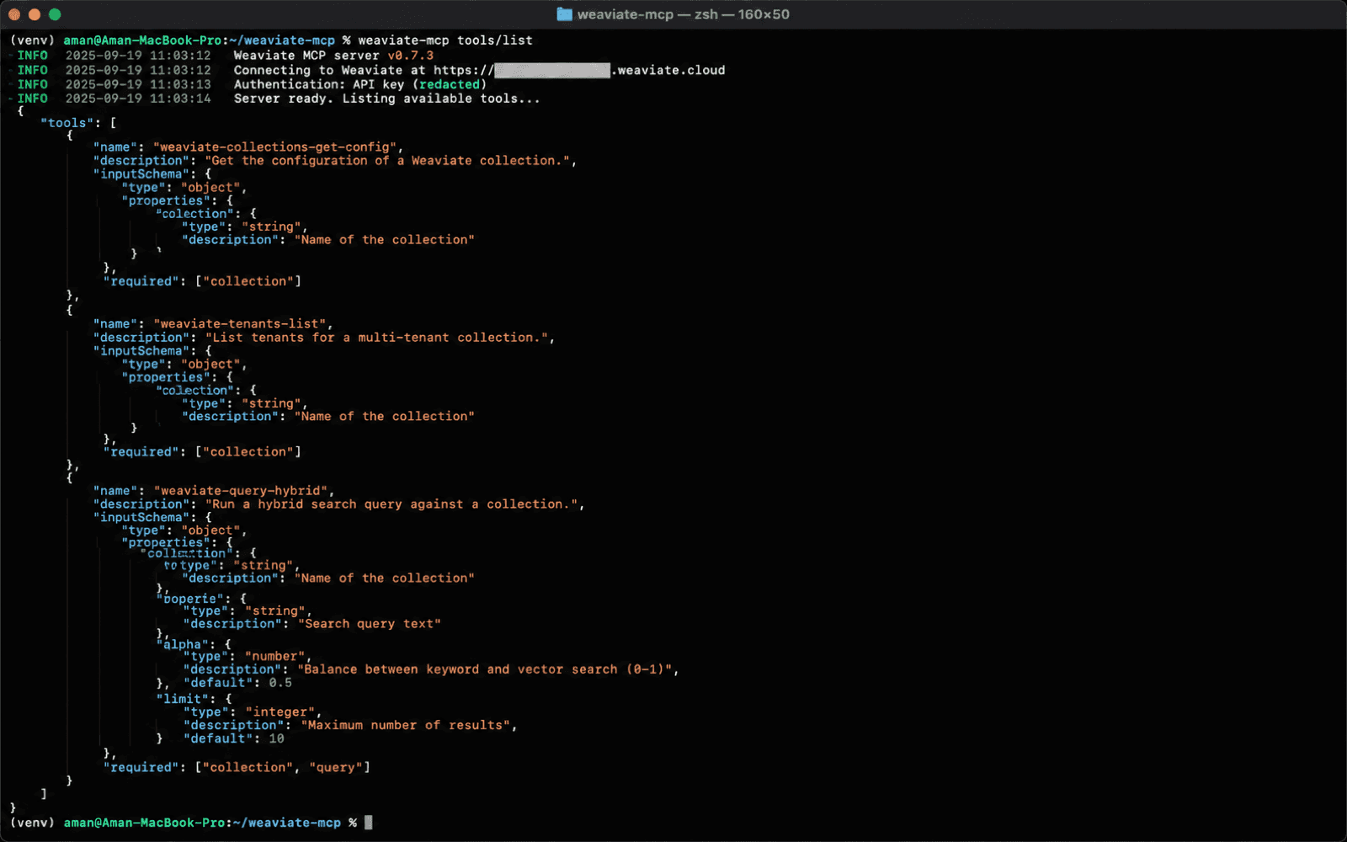Screen dimensions: 1347x842
Task: Click the bottom prompt path "~/weaviate-mcp"
Action: click(286, 823)
